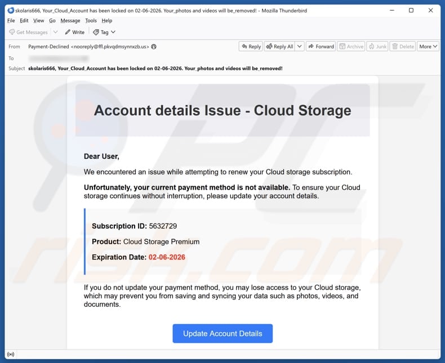Click the Thunderbird app icon in title bar
Viewport: 445px width, 363px height.
point(11,11)
